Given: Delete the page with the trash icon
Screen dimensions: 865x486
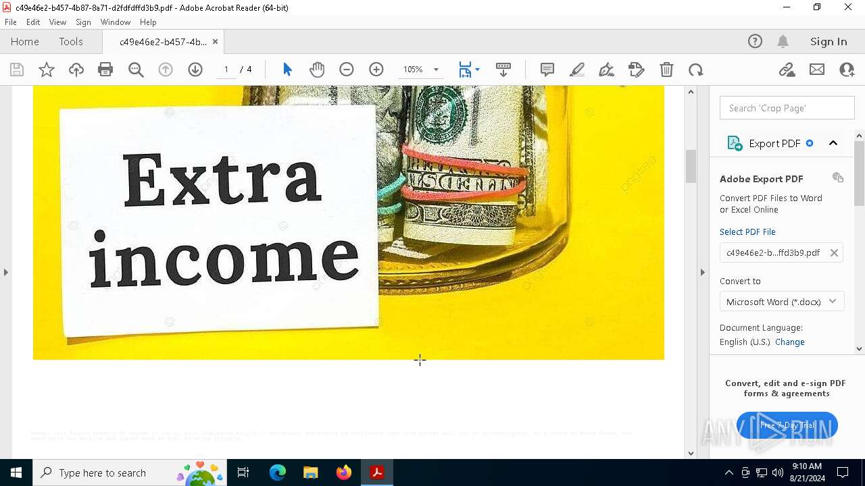Looking at the screenshot, I should pos(666,70).
